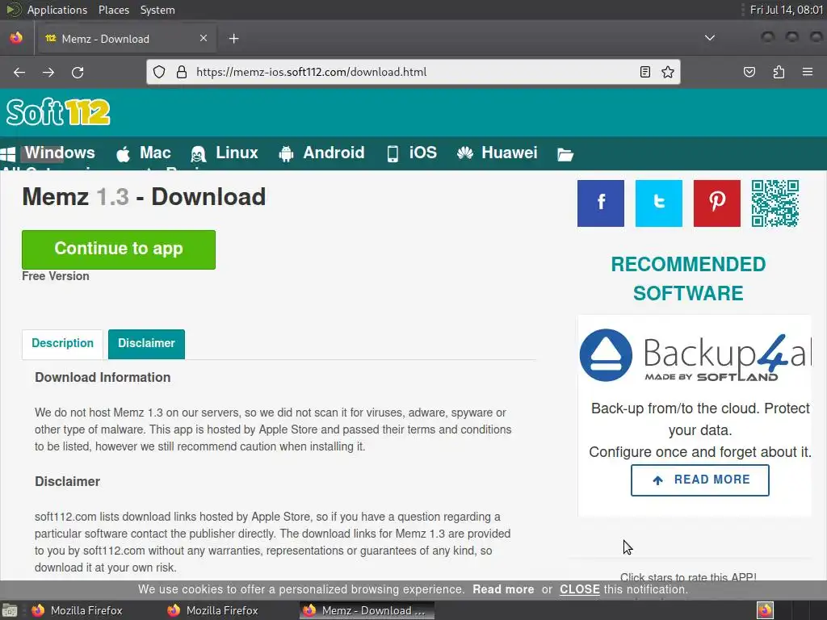Switch to the Disclaimer tab
This screenshot has height=620, width=827.
click(147, 344)
